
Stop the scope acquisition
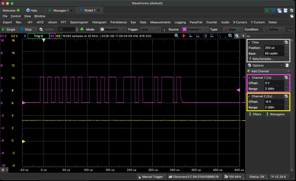(x=28, y=29)
